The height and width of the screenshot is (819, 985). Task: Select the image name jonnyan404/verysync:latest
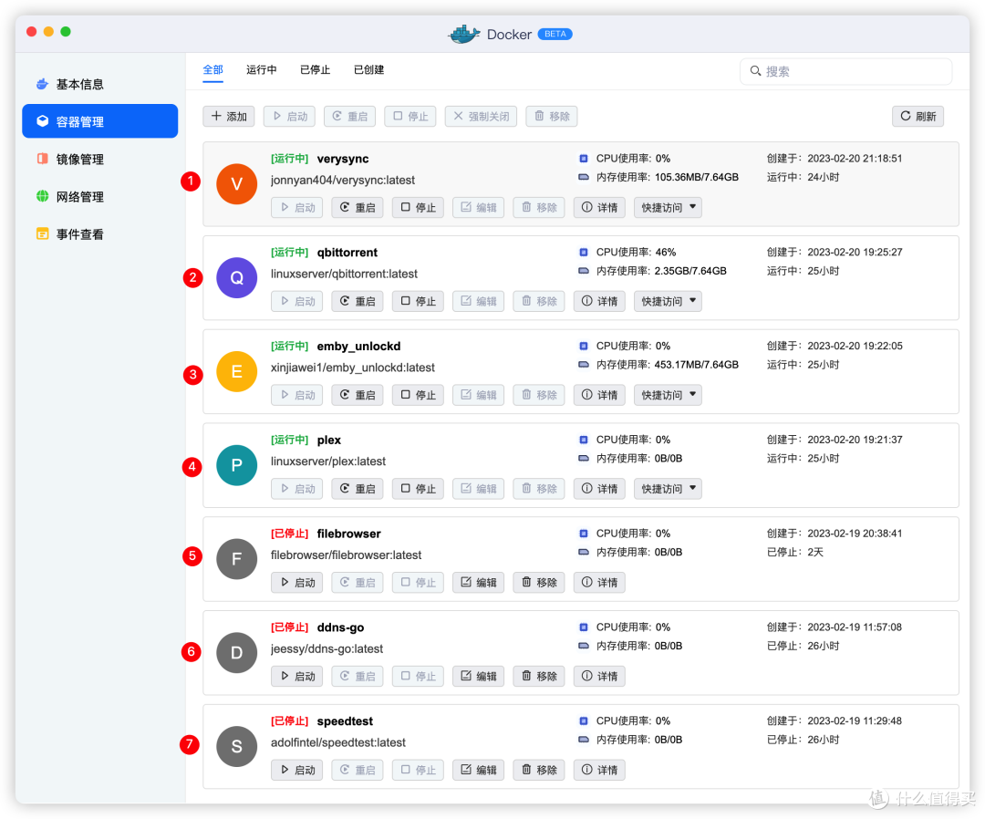(x=343, y=181)
